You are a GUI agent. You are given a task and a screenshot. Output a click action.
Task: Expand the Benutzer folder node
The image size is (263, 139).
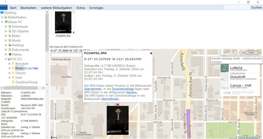coord(9,64)
